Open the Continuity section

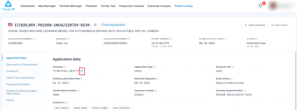click(12, 71)
